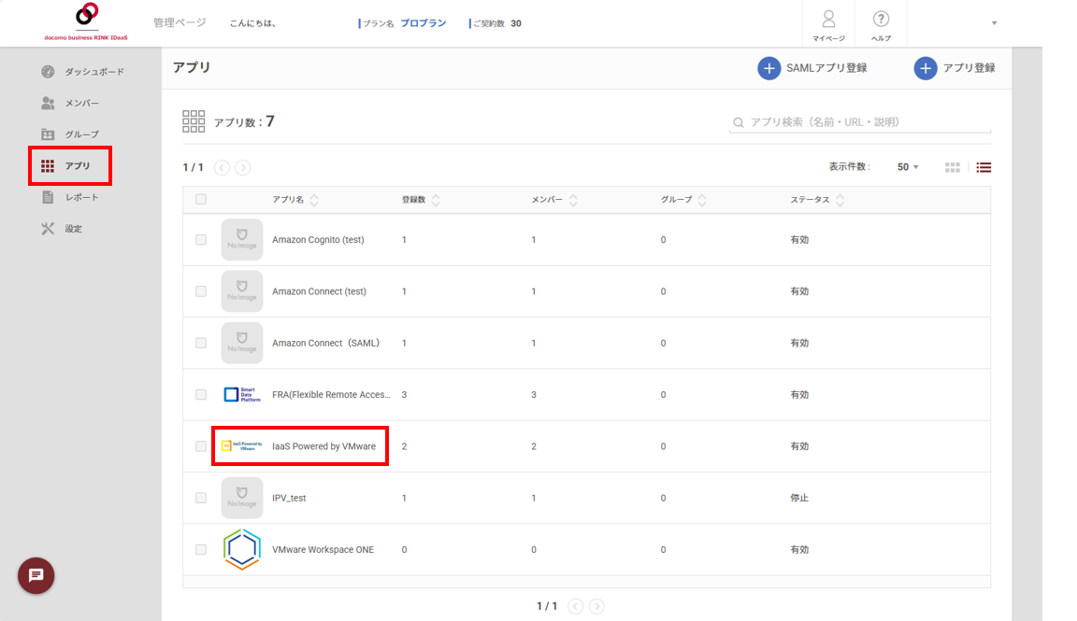The height and width of the screenshot is (621, 1077).
Task: Open ダッシュボード in the sidebar
Action: [82, 71]
